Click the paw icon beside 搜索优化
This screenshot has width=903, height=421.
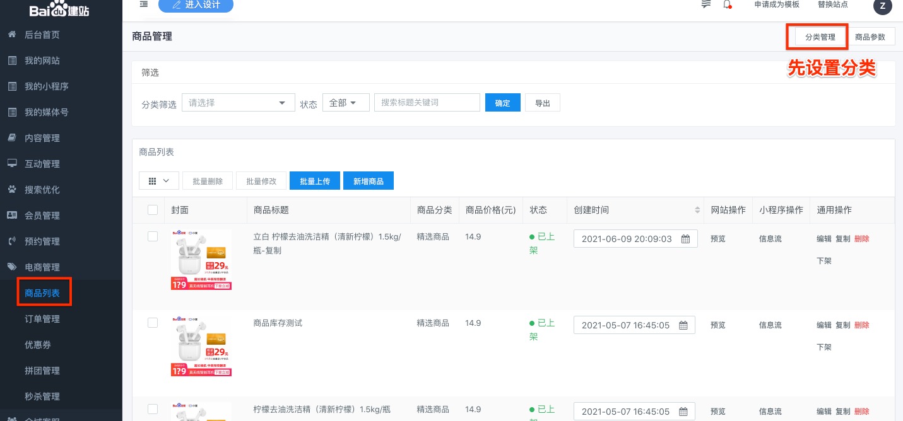point(12,190)
